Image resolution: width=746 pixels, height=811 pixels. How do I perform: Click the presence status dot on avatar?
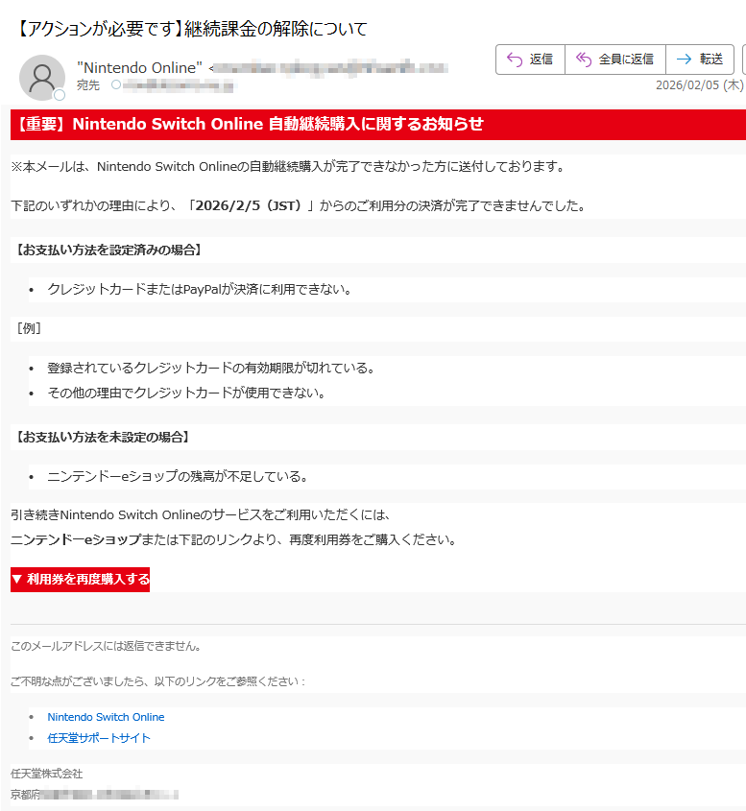pos(60,95)
